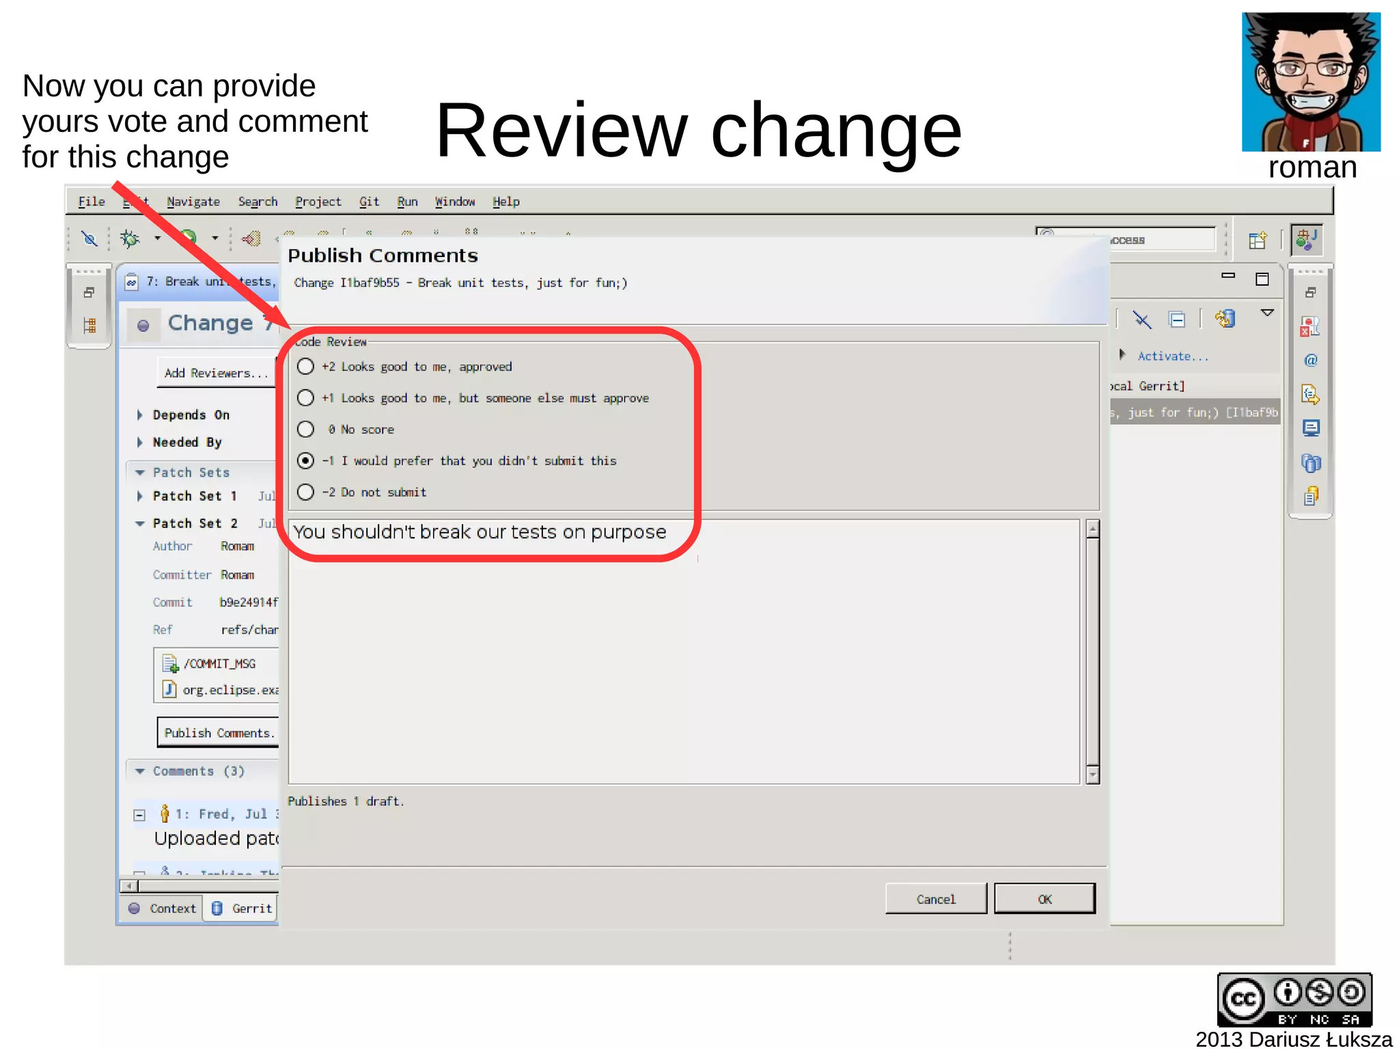Image resolution: width=1399 pixels, height=1049 pixels.
Task: Click the OK button
Action: click(1044, 899)
